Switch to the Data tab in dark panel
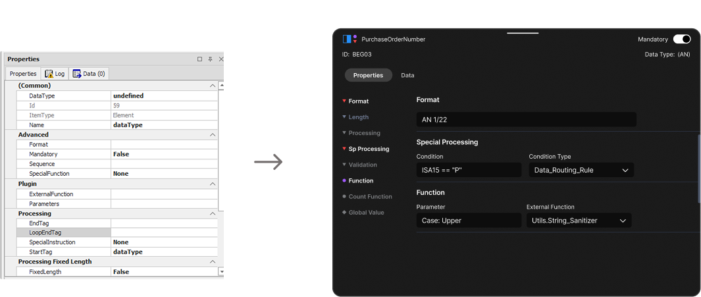 (x=407, y=75)
